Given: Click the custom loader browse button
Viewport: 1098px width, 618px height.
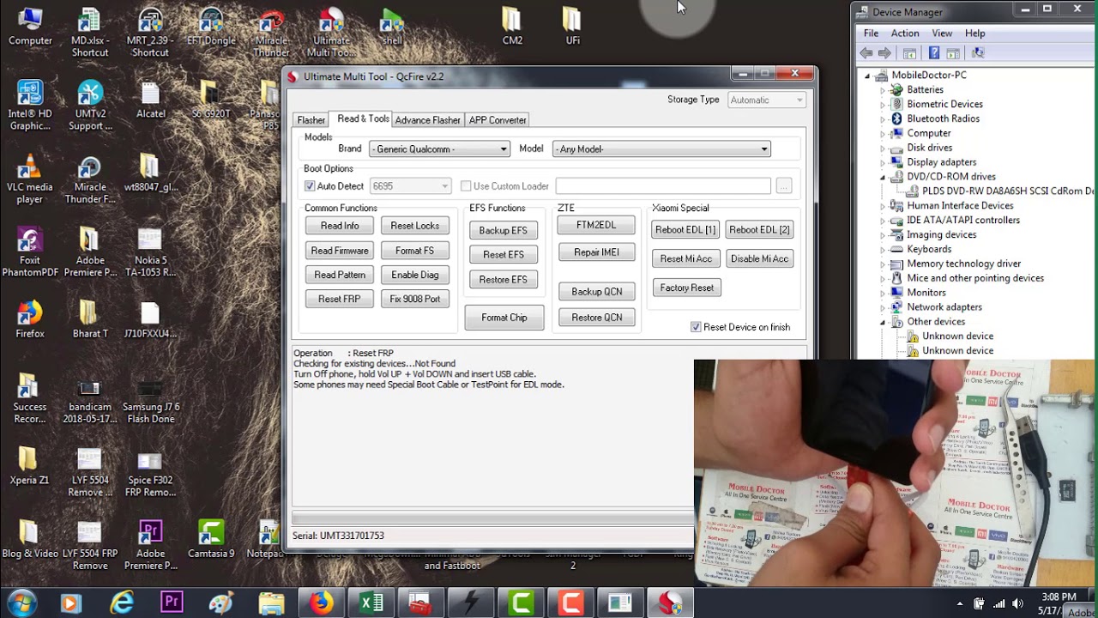Looking at the screenshot, I should [783, 186].
